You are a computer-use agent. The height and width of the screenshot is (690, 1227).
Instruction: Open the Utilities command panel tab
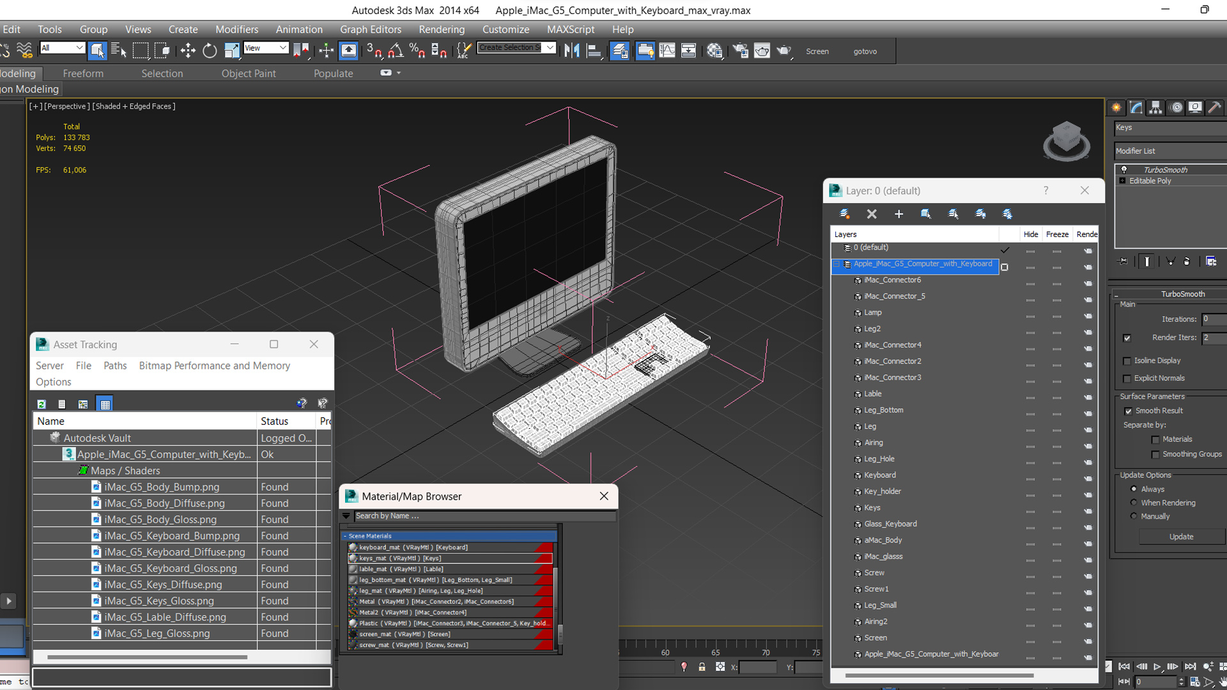pyautogui.click(x=1215, y=107)
